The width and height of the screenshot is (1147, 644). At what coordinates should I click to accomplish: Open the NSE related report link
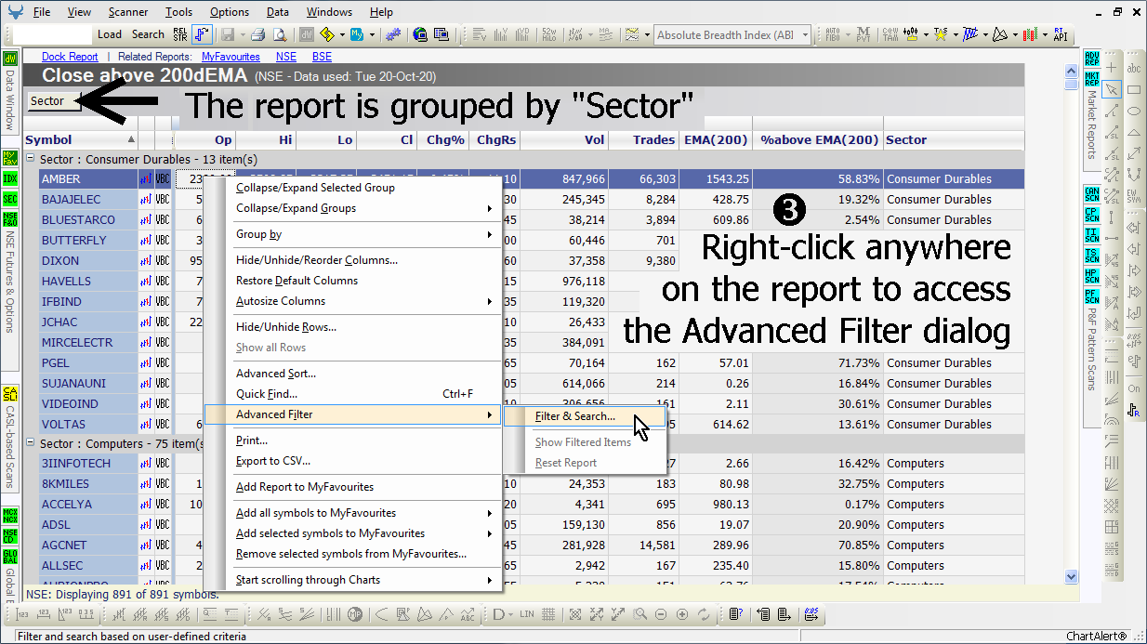click(x=286, y=57)
